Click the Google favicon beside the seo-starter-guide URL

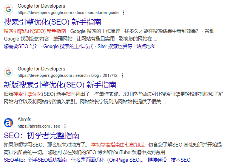pyautogui.click(x=9, y=9)
